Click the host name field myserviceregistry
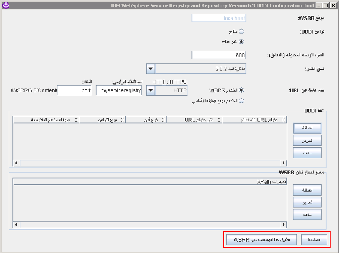The image size is (339, 253). 119,90
